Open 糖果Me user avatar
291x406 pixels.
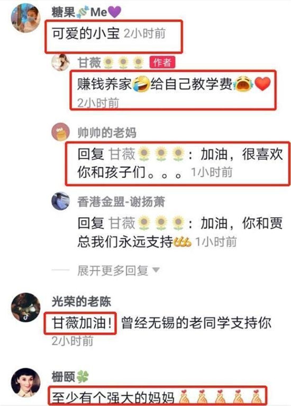click(x=25, y=18)
